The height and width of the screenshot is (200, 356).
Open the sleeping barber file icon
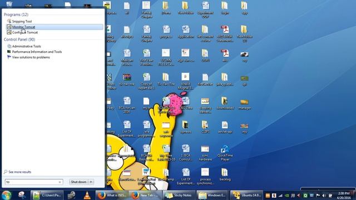click(205, 105)
